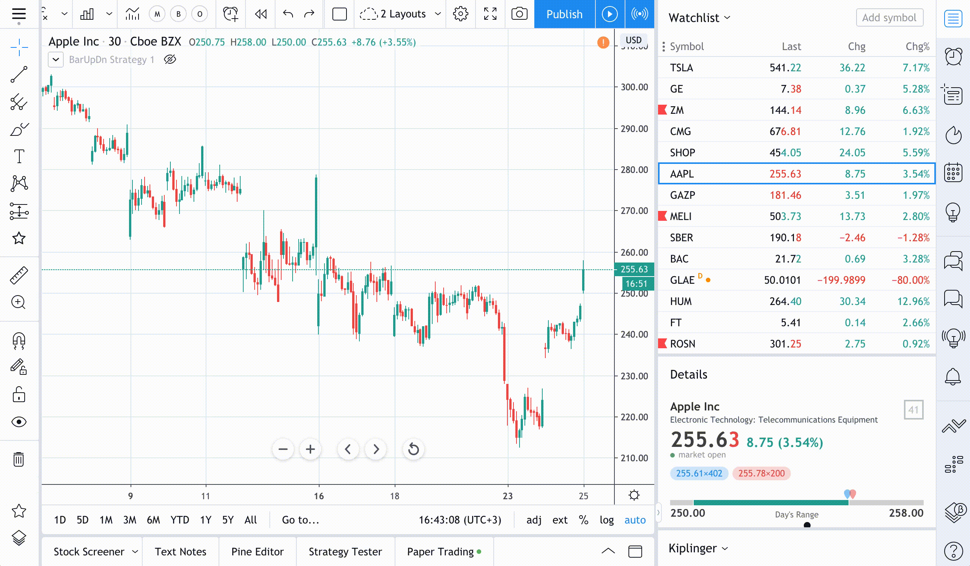
Task: Click the Publish button
Action: pos(564,14)
